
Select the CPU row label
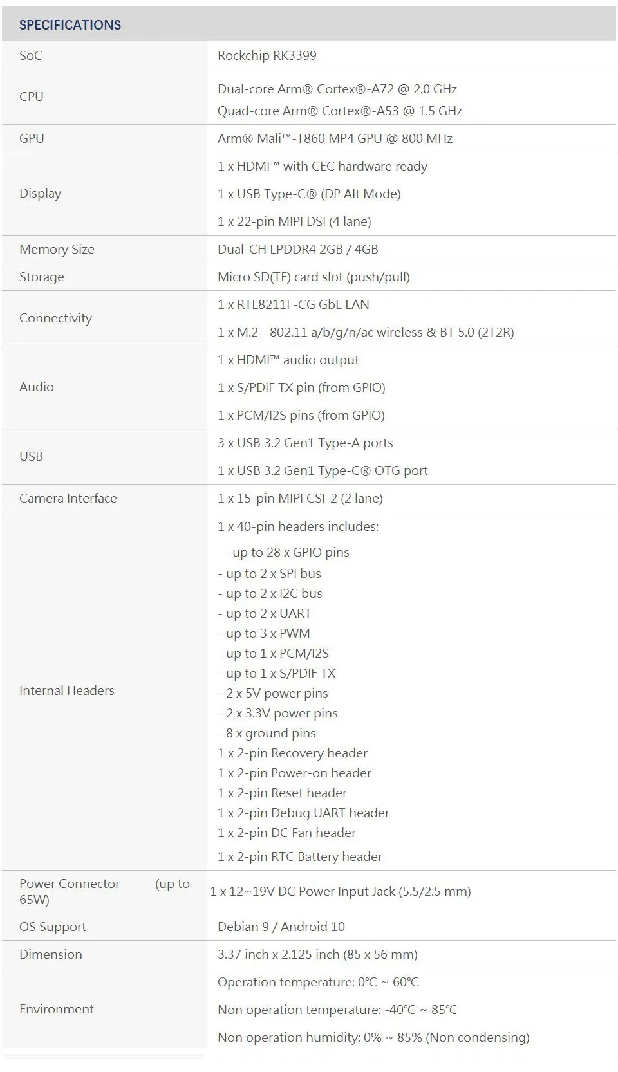[x=32, y=97]
